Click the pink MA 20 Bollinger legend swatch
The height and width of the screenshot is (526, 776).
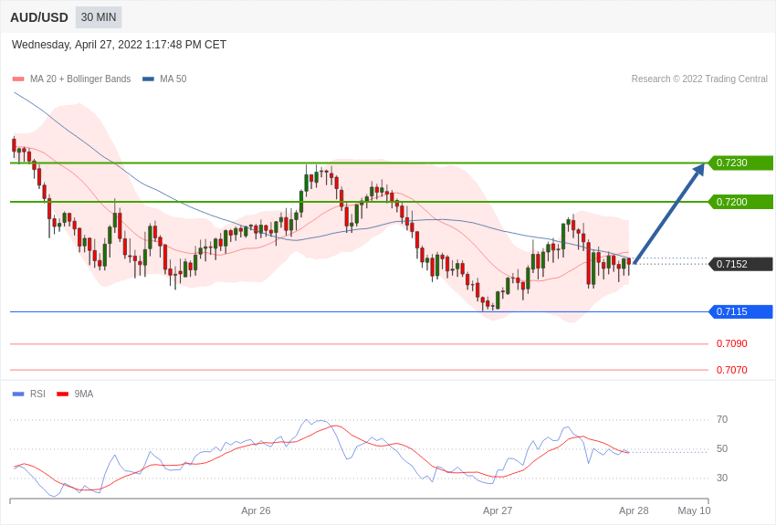pyautogui.click(x=18, y=79)
